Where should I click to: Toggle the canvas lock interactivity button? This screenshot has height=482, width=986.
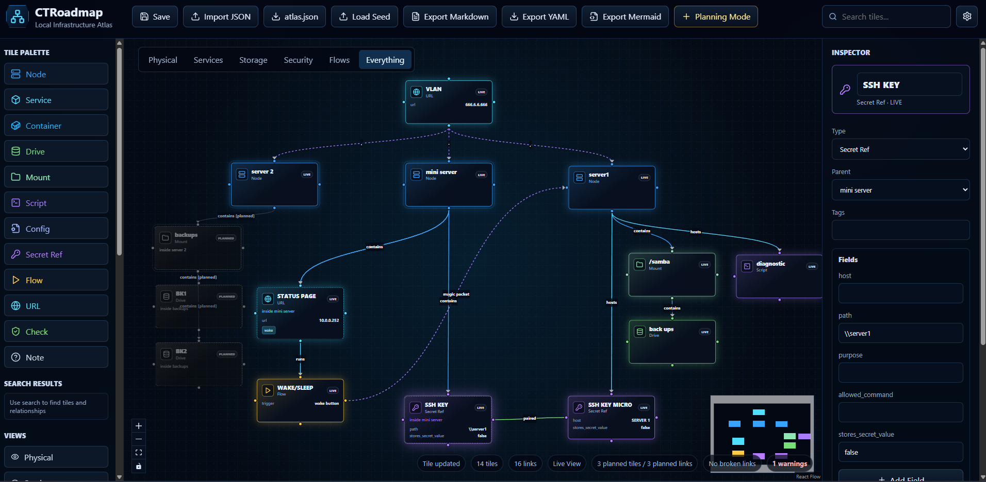tap(139, 466)
